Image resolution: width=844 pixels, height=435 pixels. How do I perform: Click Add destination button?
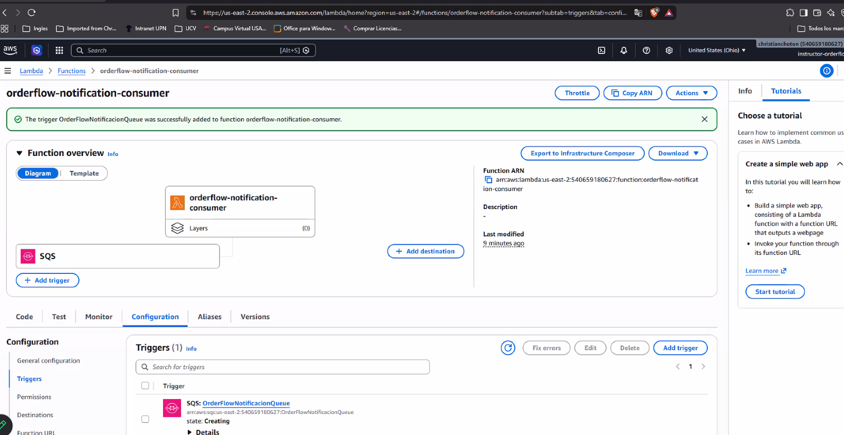pyautogui.click(x=426, y=251)
